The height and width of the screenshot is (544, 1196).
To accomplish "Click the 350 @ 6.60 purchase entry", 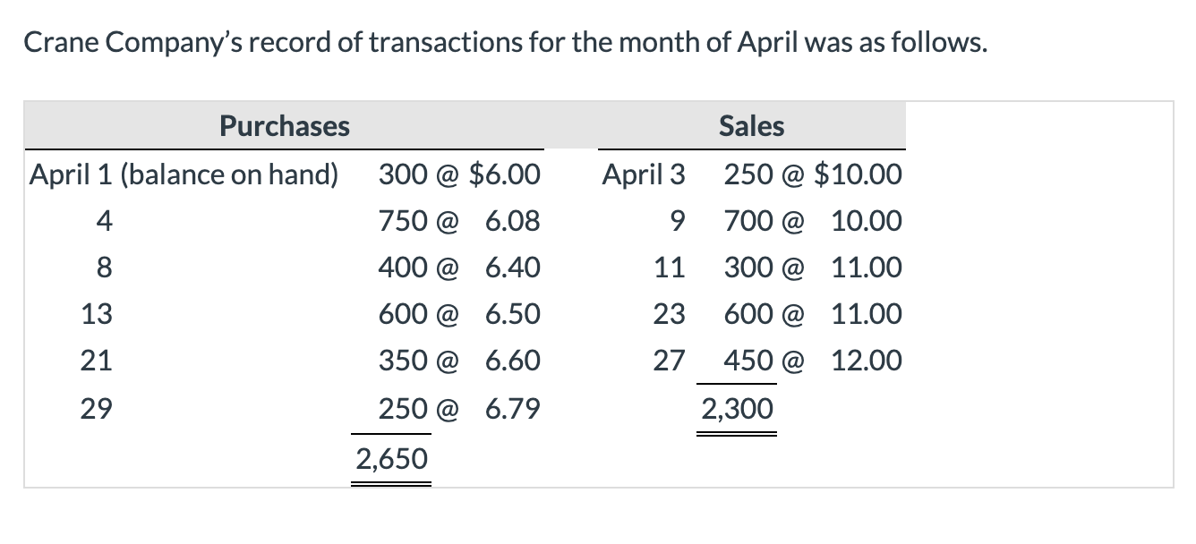I will click(459, 361).
